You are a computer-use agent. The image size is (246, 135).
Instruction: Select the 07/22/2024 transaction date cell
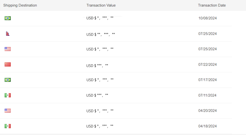click(208, 65)
